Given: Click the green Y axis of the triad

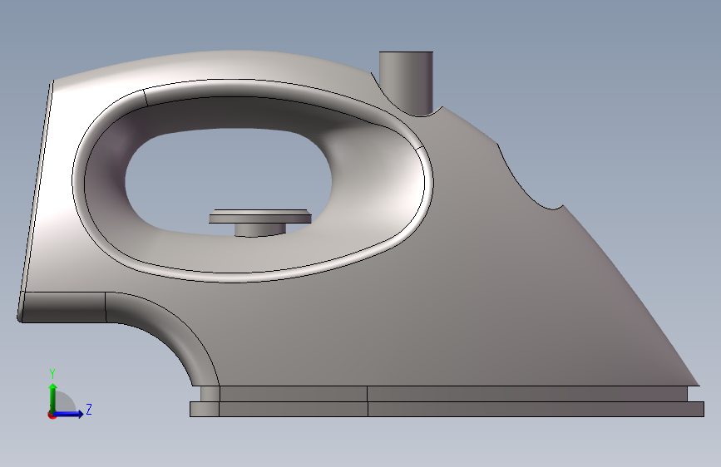Looking at the screenshot, I should tap(53, 398).
